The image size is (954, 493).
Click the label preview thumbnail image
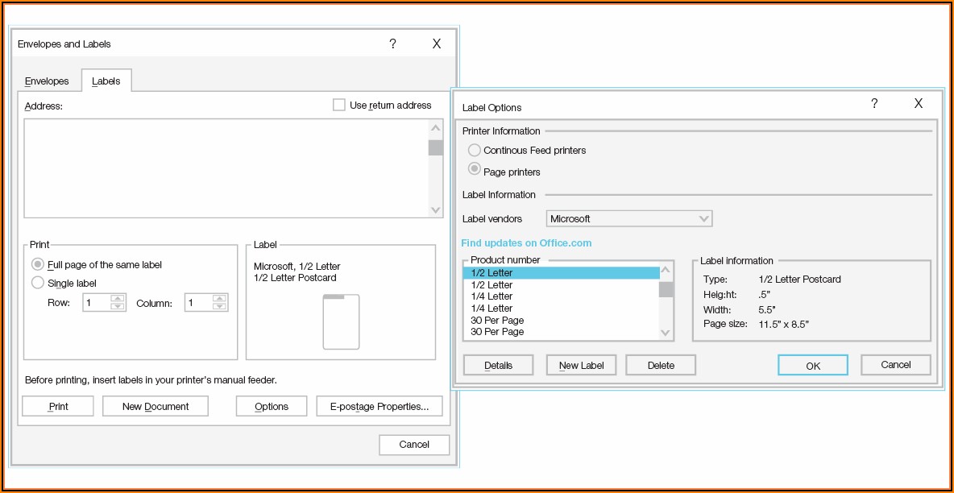point(341,321)
